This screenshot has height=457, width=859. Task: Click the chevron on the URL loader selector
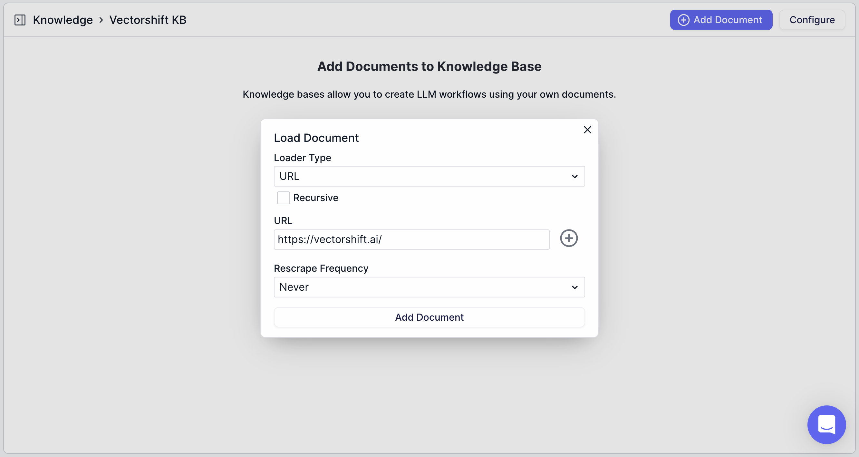click(574, 176)
